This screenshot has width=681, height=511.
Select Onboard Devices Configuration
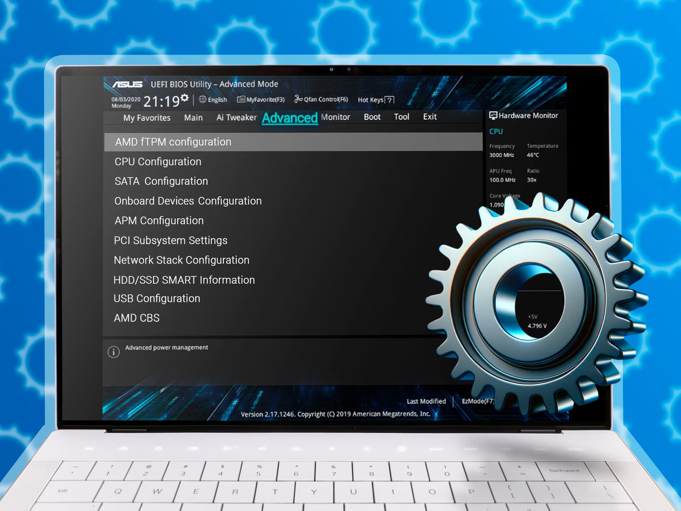click(188, 201)
